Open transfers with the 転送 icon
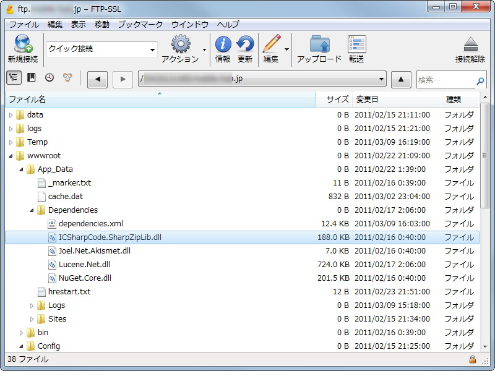The image size is (495, 371). [x=356, y=45]
